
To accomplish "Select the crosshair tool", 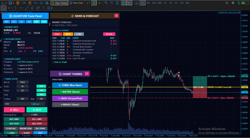I will (x=9, y=8).
